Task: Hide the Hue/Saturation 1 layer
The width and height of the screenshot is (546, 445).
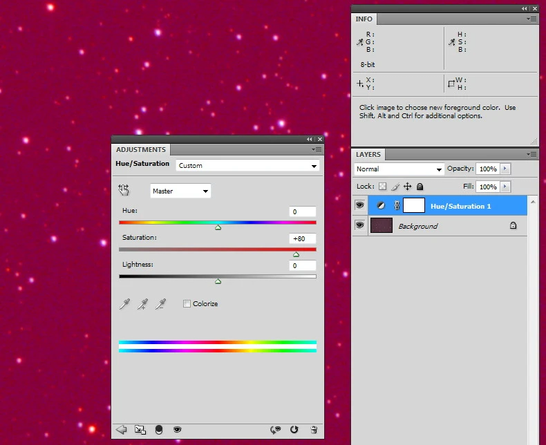Action: tap(359, 206)
